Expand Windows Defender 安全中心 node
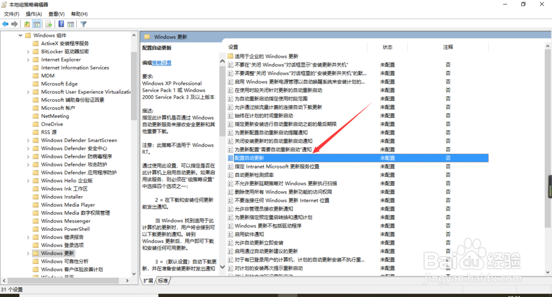The image size is (552, 297). 28,149
